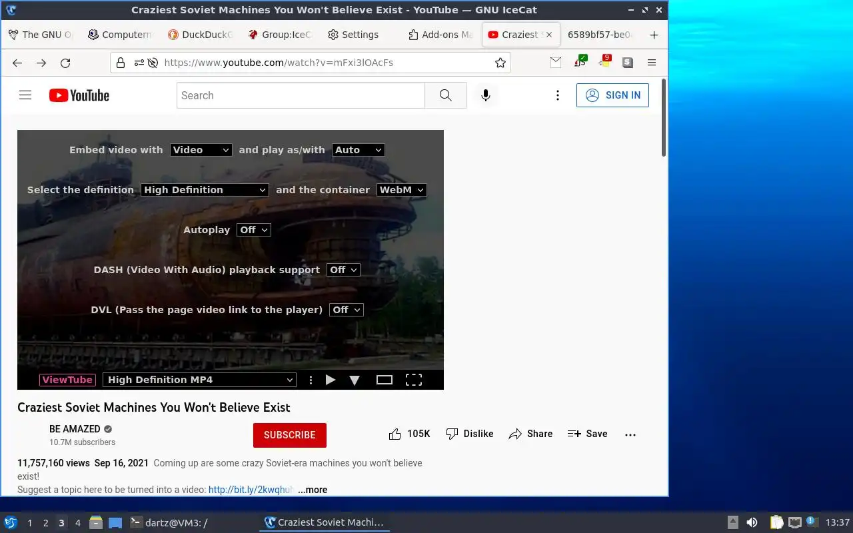
Task: Open a new browser tab with plus
Action: (654, 35)
